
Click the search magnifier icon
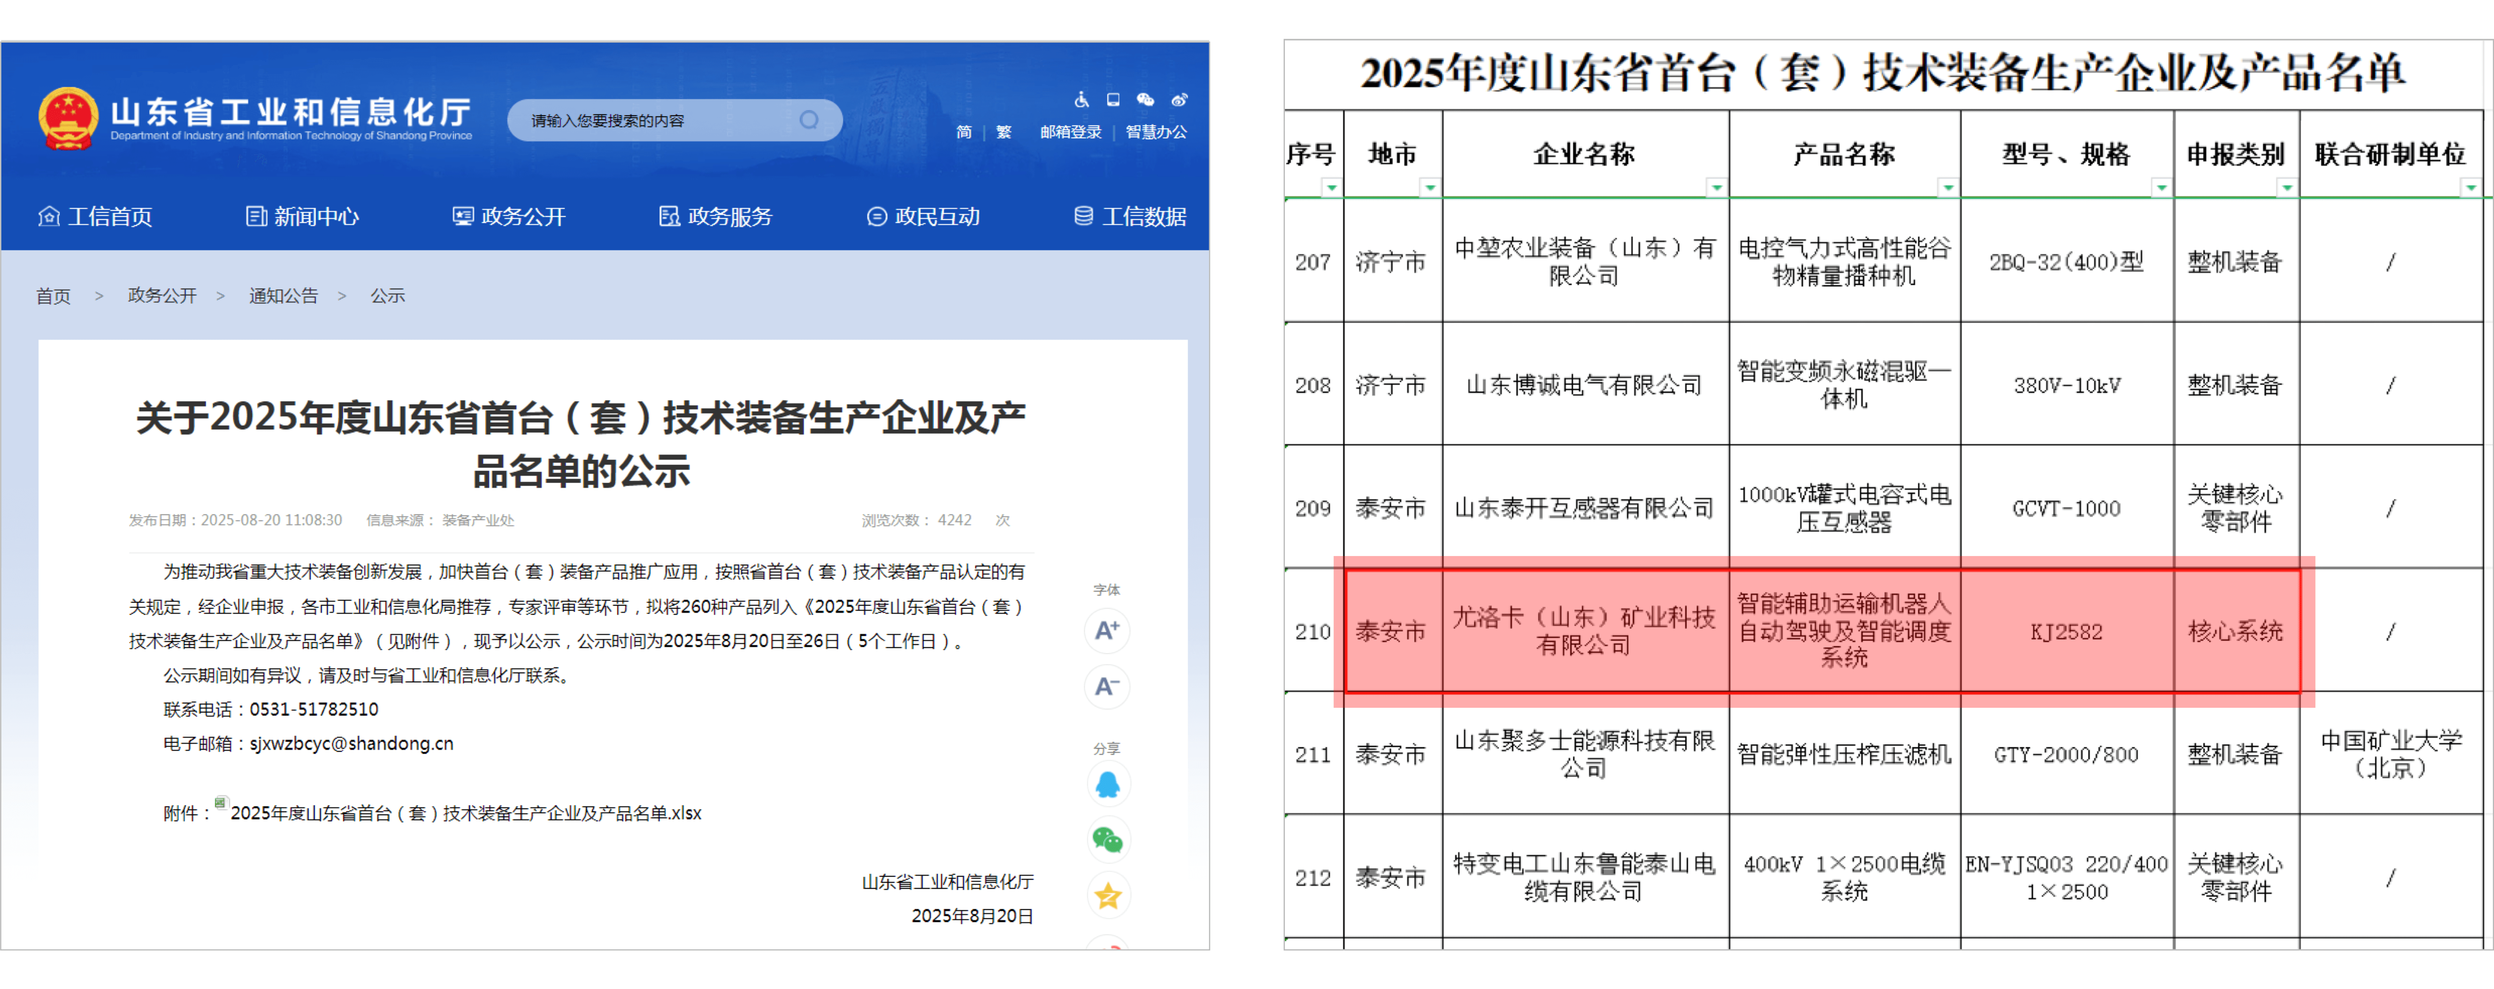[x=808, y=120]
